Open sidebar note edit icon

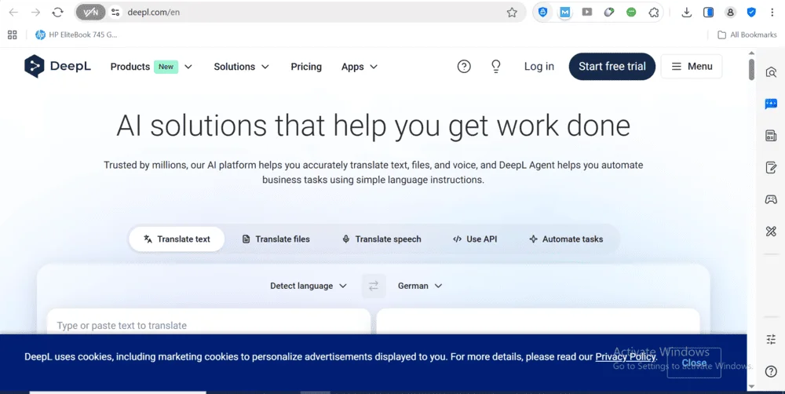click(771, 167)
